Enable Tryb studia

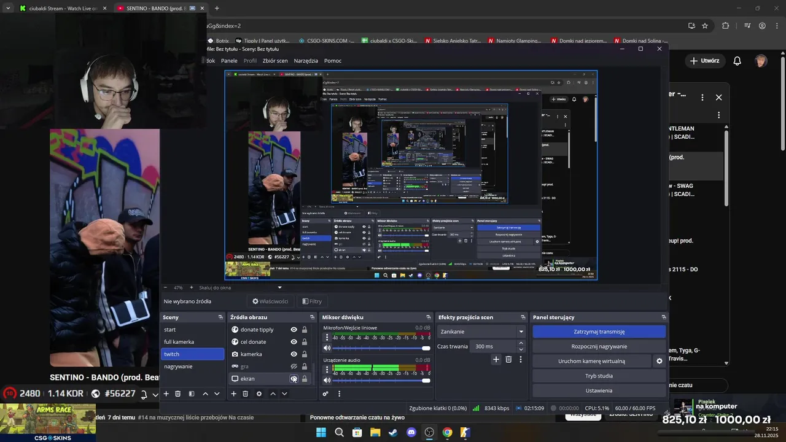[599, 376]
